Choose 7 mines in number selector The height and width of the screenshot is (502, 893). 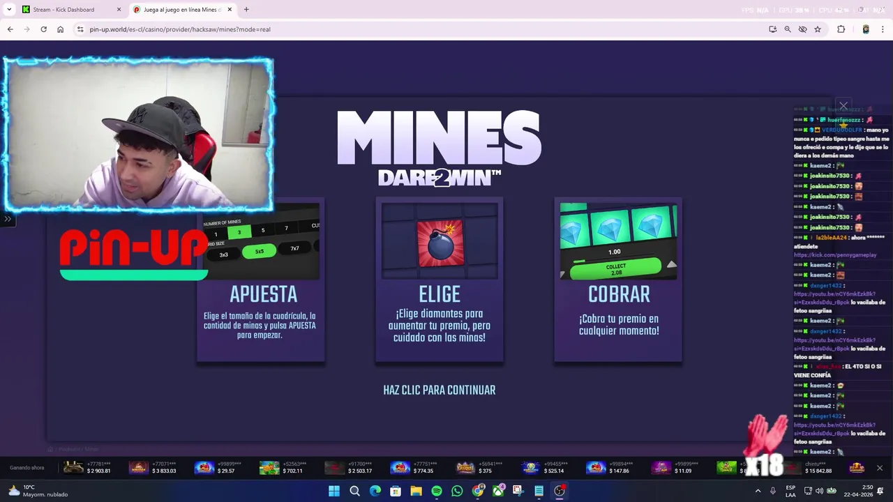[286, 228]
